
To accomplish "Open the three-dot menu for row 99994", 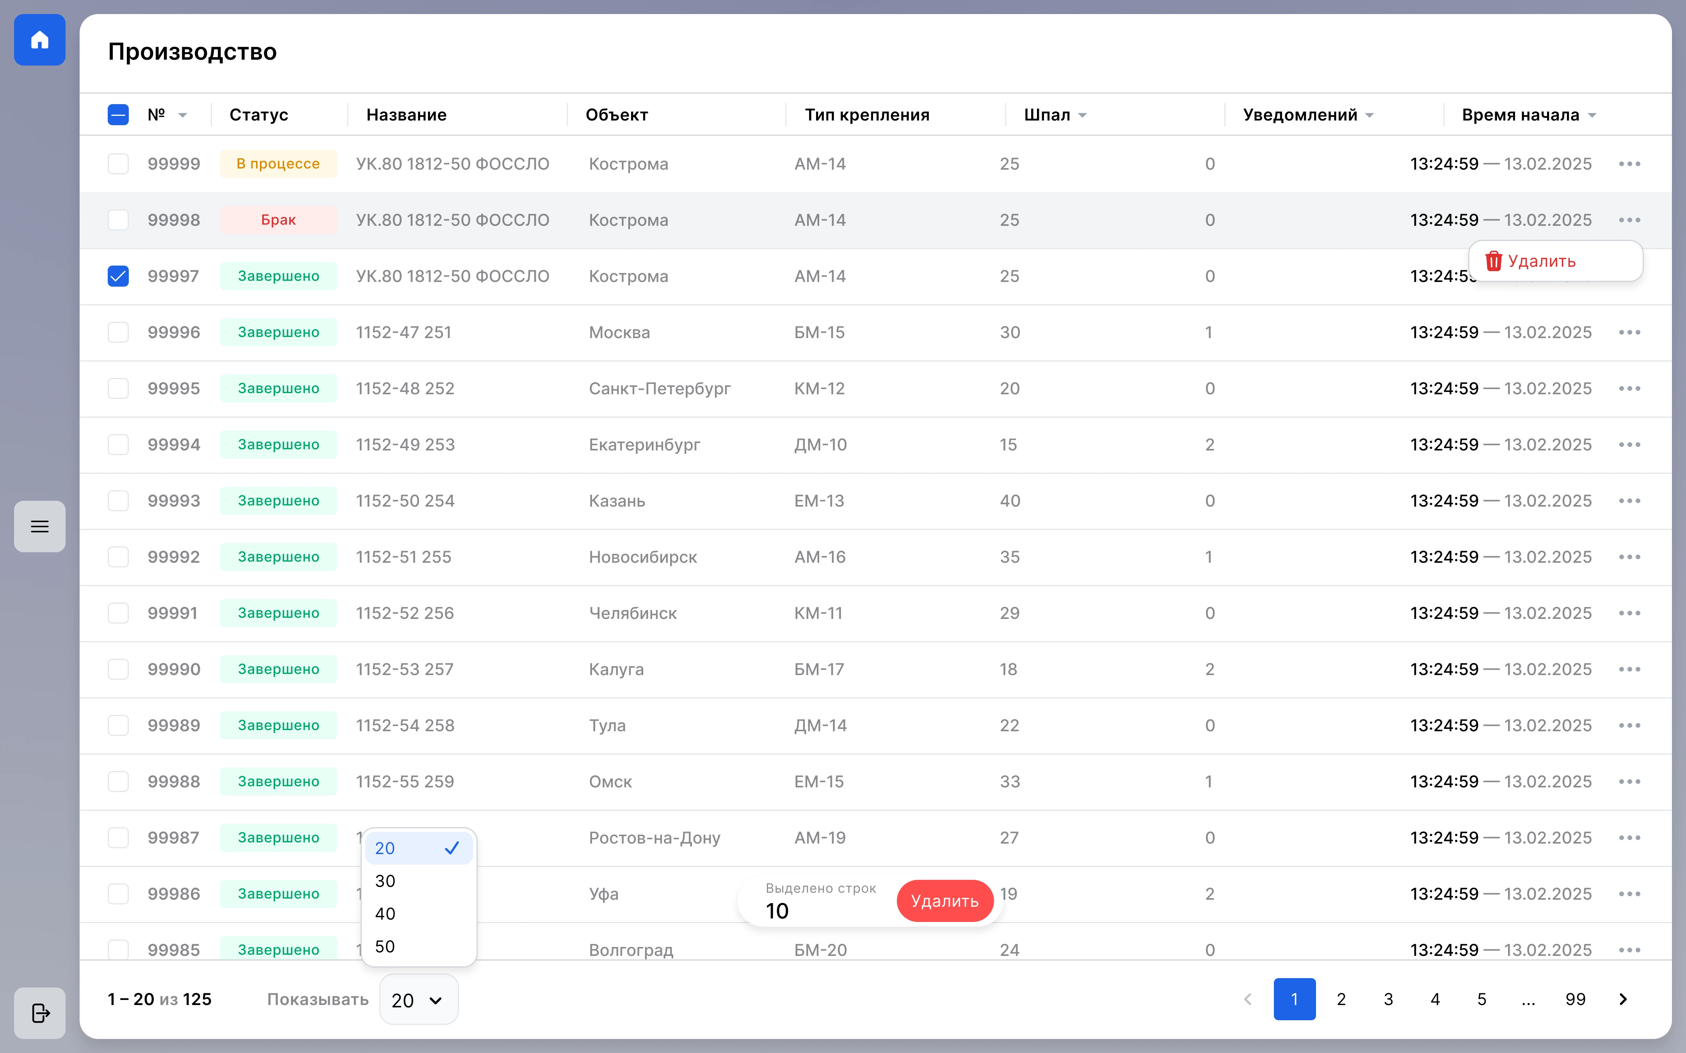I will [1629, 444].
